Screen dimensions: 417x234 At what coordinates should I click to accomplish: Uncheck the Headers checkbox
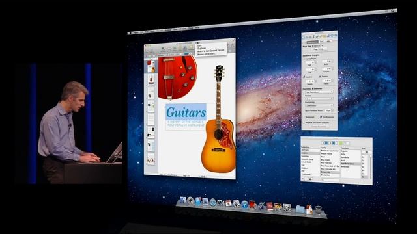(304, 77)
